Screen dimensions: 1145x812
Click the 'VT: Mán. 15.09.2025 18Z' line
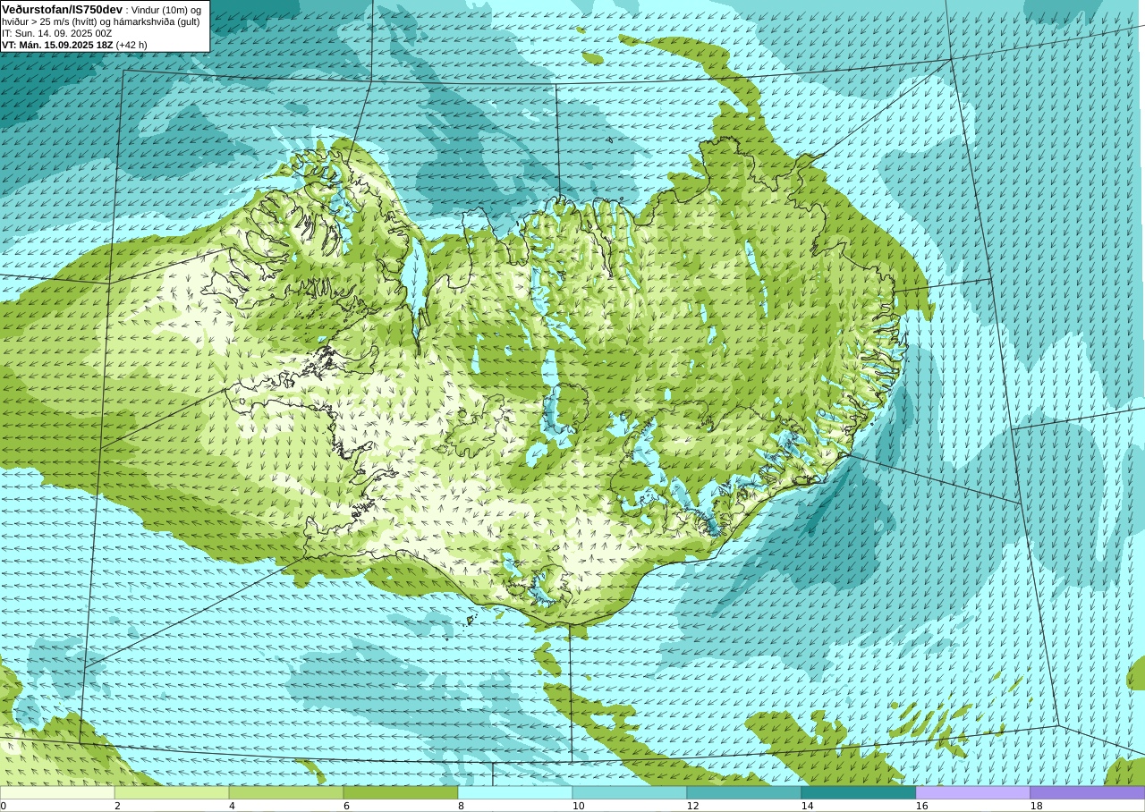[x=74, y=45]
